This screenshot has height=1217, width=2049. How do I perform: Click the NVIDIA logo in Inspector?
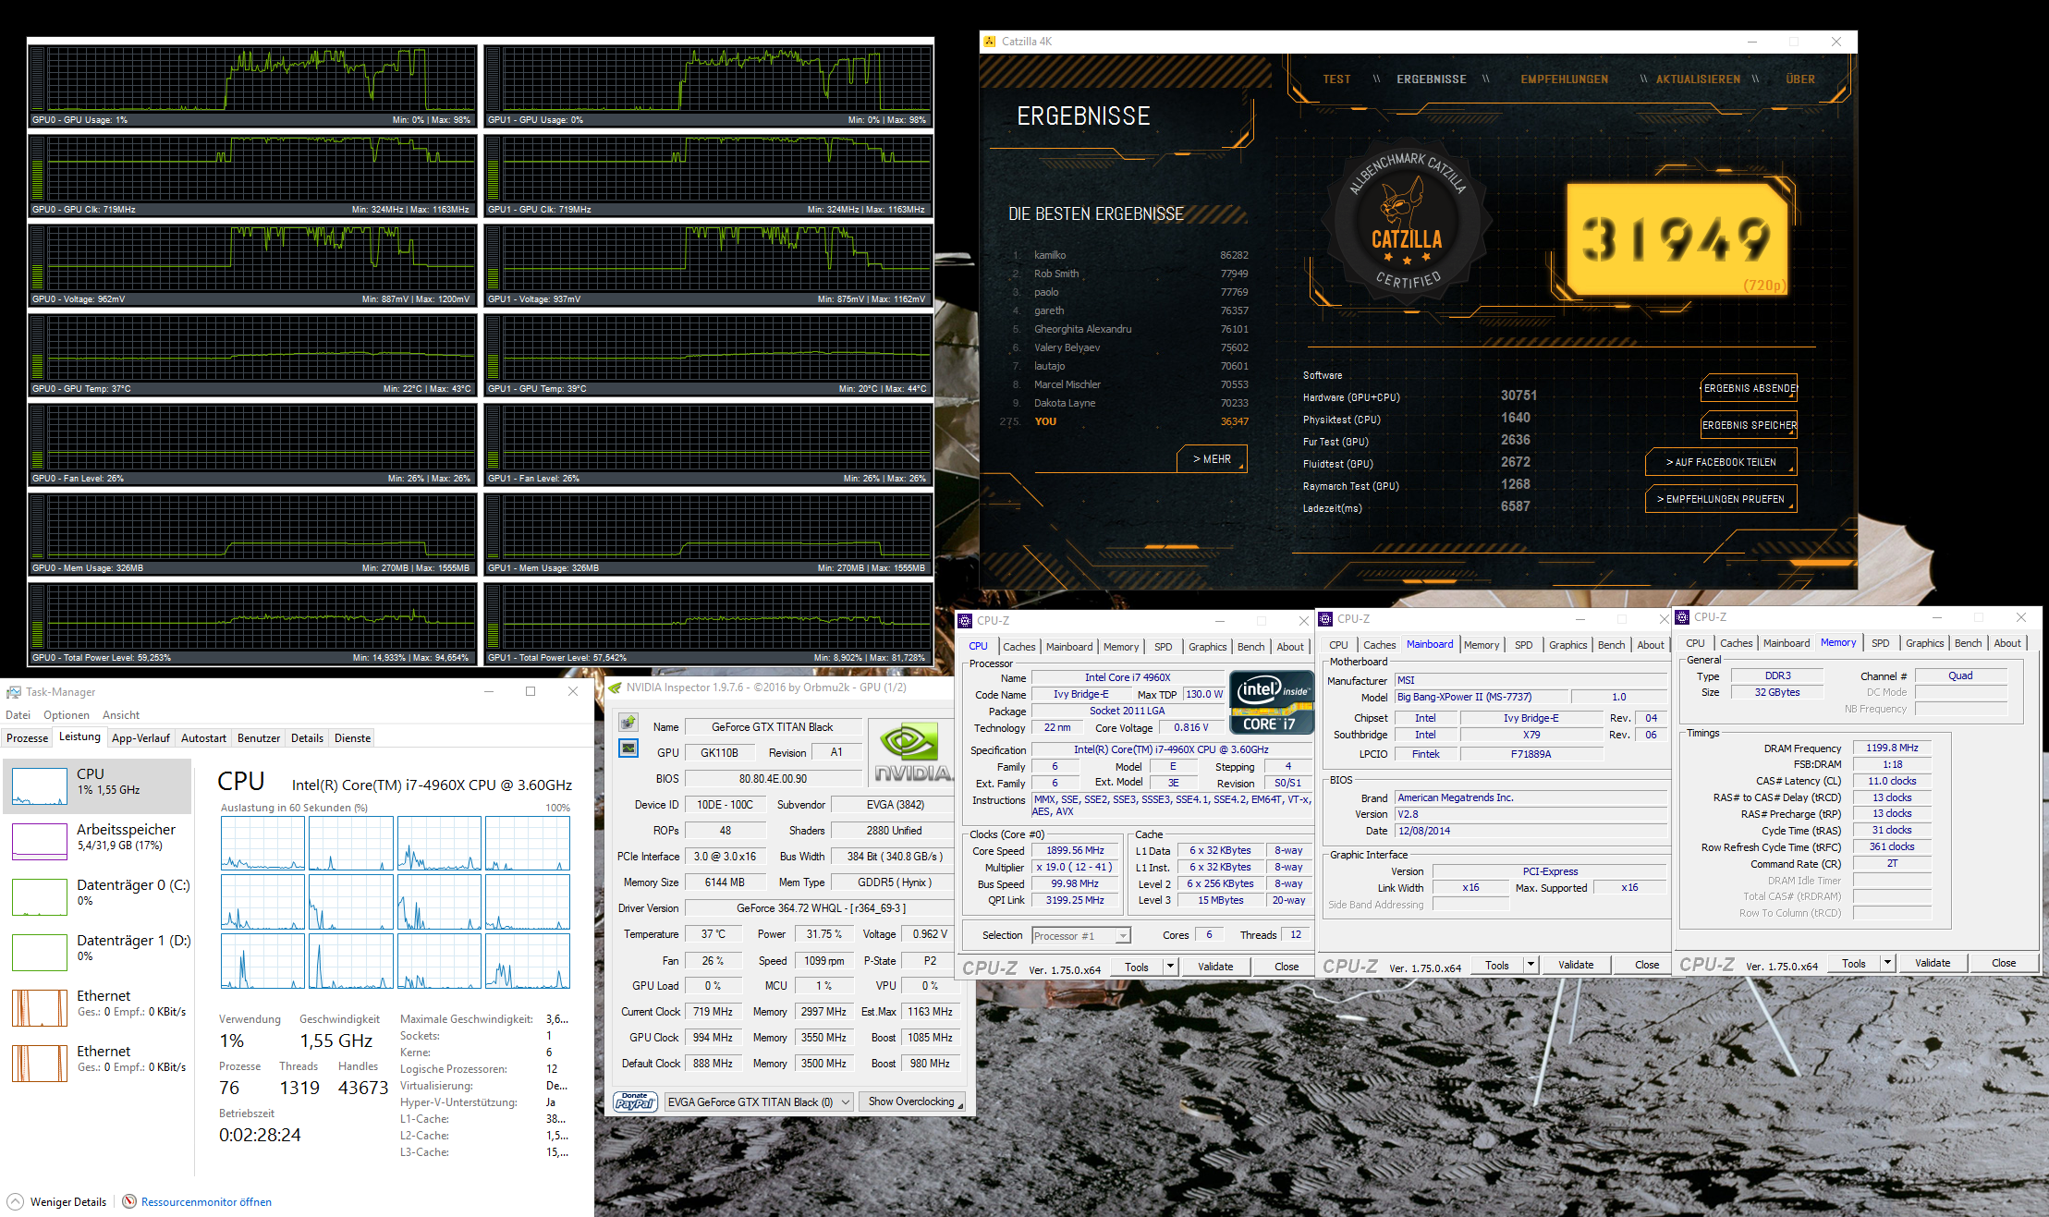coord(911,753)
